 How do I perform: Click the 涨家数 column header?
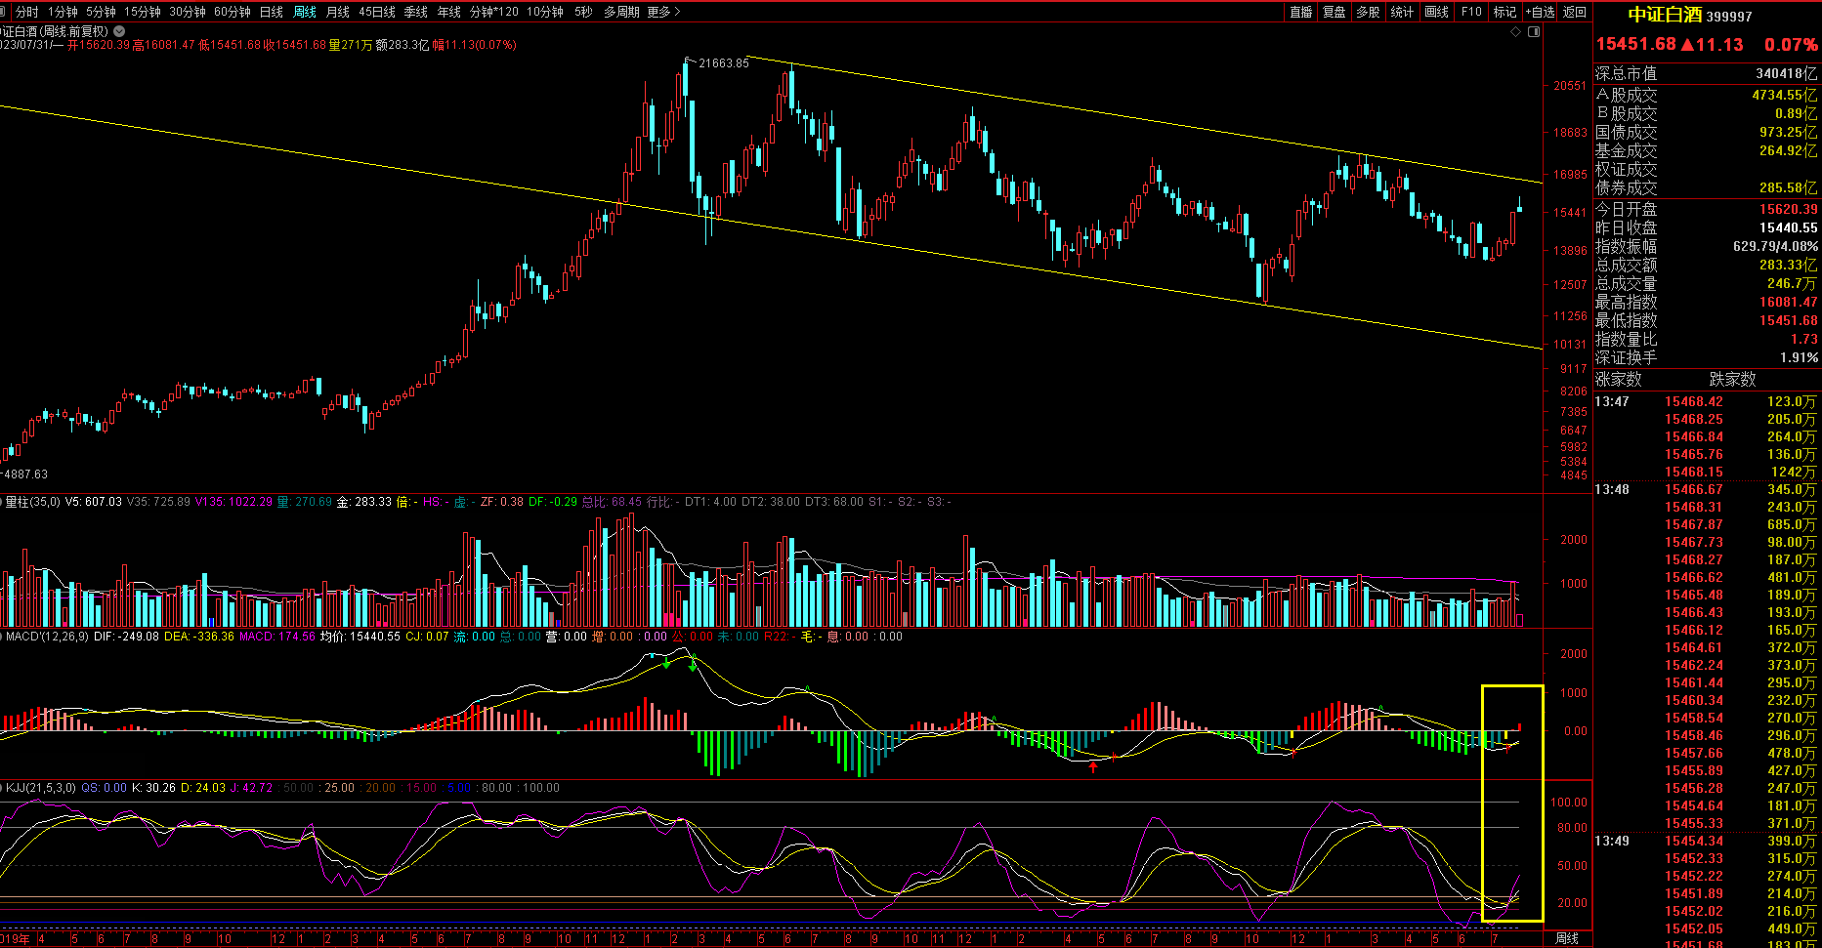pyautogui.click(x=1619, y=379)
